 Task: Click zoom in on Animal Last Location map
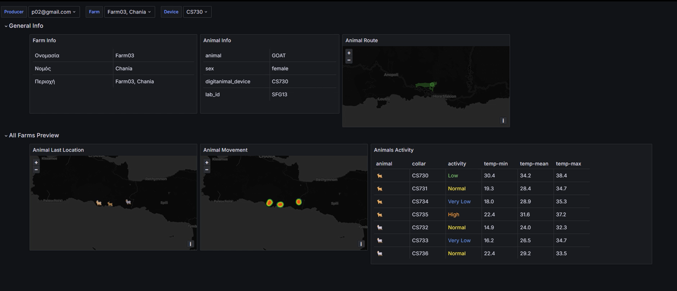tap(36, 162)
